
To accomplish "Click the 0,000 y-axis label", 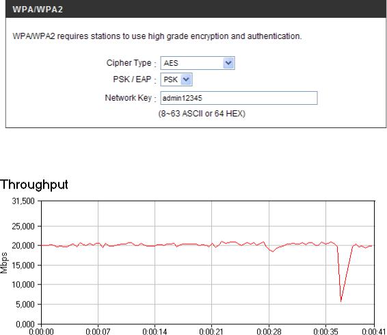I will tap(25, 324).
